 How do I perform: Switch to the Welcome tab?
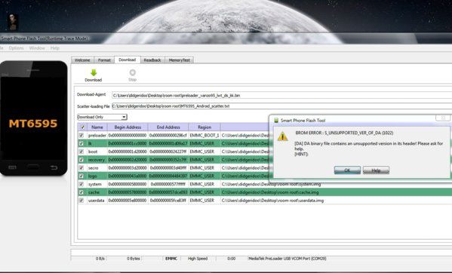[82, 60]
